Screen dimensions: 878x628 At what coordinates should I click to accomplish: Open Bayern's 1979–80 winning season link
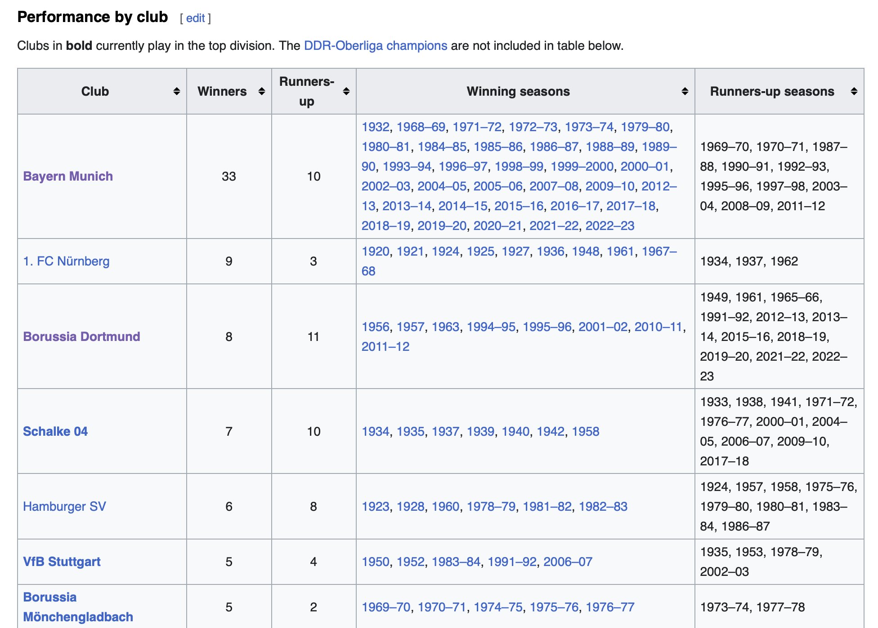point(645,127)
